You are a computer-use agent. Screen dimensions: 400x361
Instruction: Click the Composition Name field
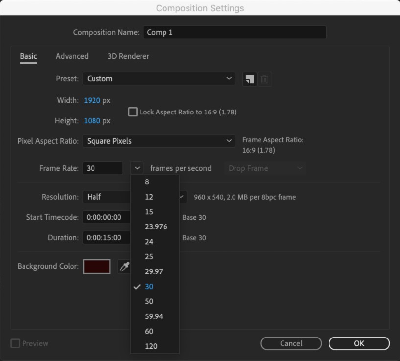(235, 32)
